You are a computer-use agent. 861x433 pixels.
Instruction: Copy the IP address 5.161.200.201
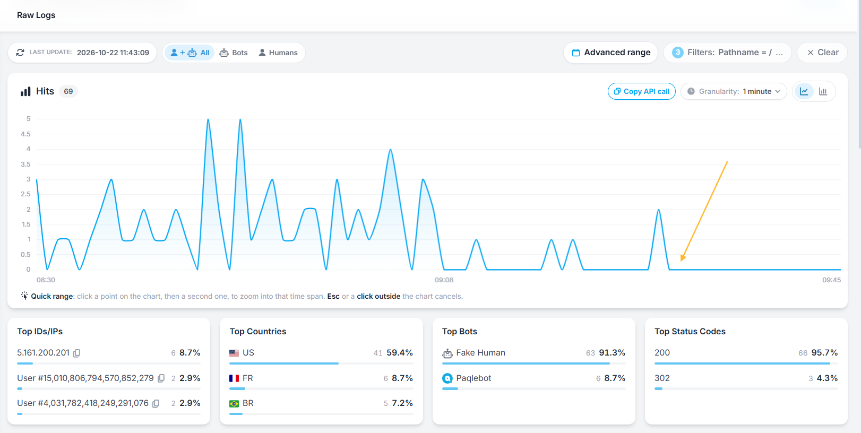pos(77,353)
